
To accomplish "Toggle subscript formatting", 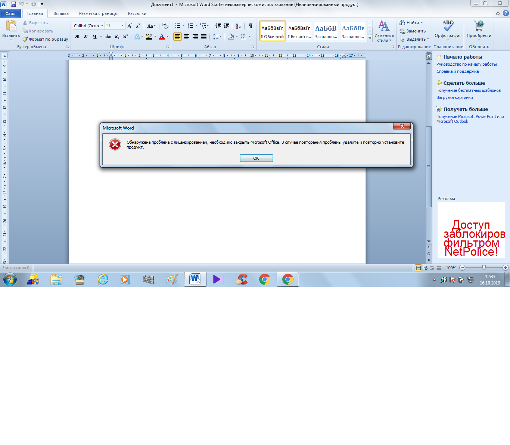I will [117, 37].
